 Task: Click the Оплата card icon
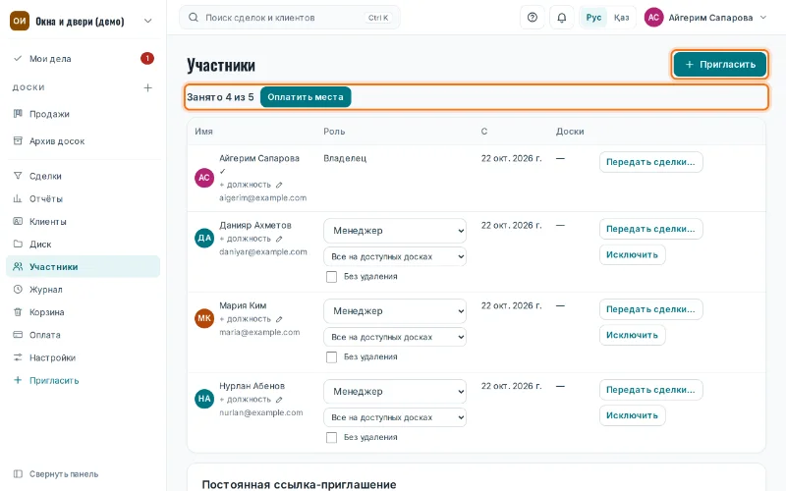point(18,335)
